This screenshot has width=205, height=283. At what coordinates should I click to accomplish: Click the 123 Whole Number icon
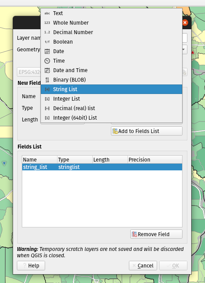[x=47, y=23]
